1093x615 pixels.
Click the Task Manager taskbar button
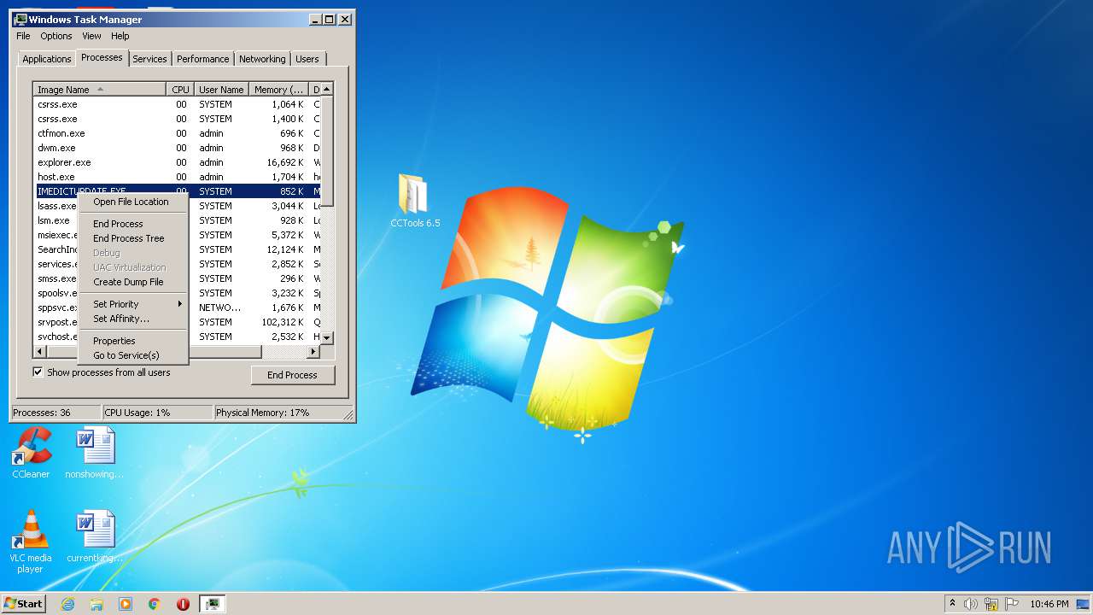pyautogui.click(x=213, y=604)
